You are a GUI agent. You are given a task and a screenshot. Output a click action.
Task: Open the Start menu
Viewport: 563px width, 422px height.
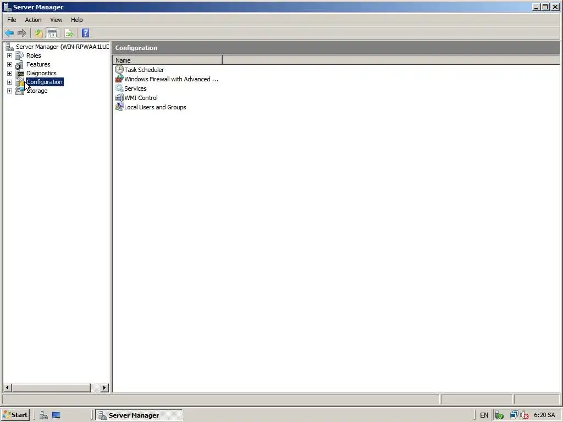click(x=15, y=415)
